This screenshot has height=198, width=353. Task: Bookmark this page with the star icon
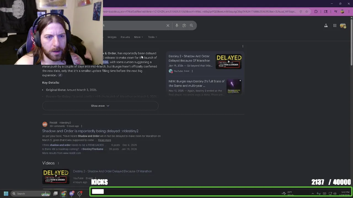click(306, 12)
